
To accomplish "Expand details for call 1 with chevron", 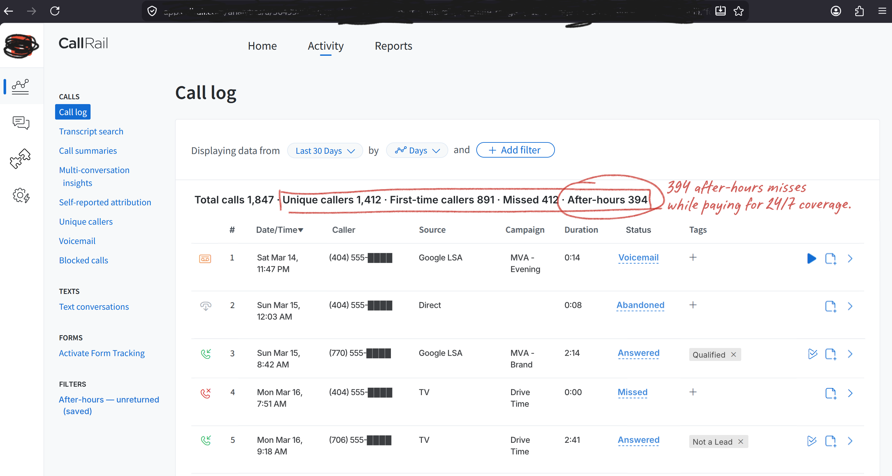I will pos(850,258).
